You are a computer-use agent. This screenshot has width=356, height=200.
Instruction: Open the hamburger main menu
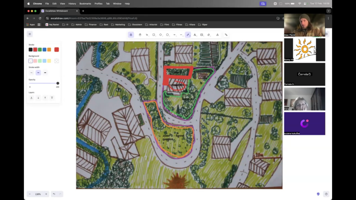[30, 34]
